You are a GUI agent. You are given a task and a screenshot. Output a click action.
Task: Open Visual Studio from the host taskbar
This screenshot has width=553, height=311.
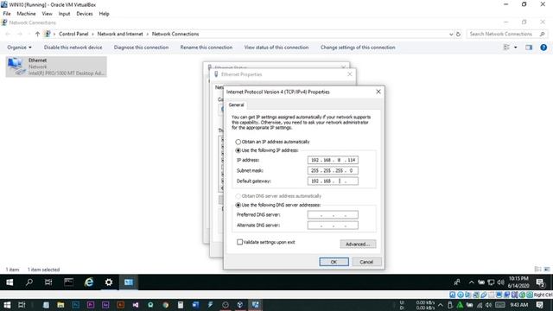pos(136,305)
